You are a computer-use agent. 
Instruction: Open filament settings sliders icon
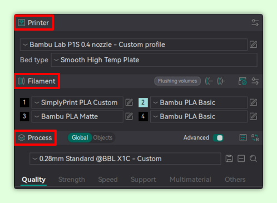pyautogui.click(x=255, y=81)
